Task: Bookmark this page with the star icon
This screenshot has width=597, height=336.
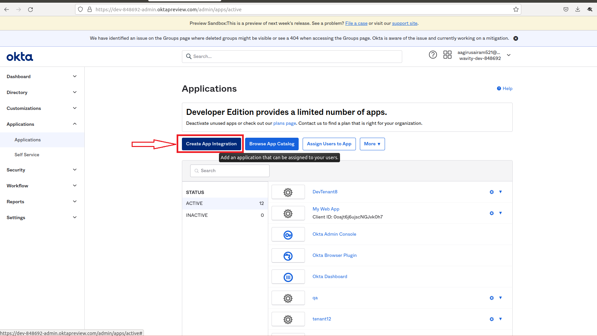Action: pyautogui.click(x=516, y=10)
